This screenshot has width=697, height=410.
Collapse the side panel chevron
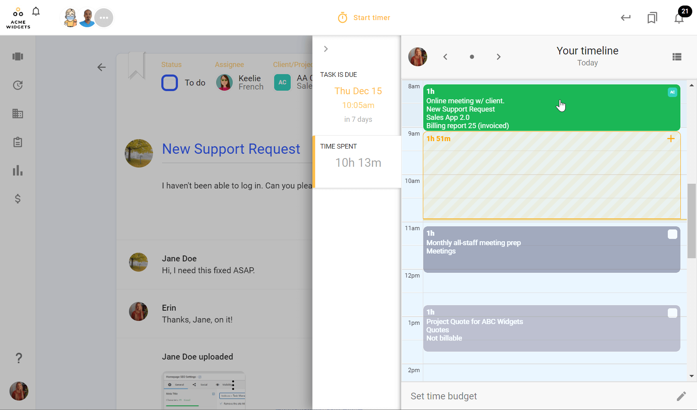(326, 49)
